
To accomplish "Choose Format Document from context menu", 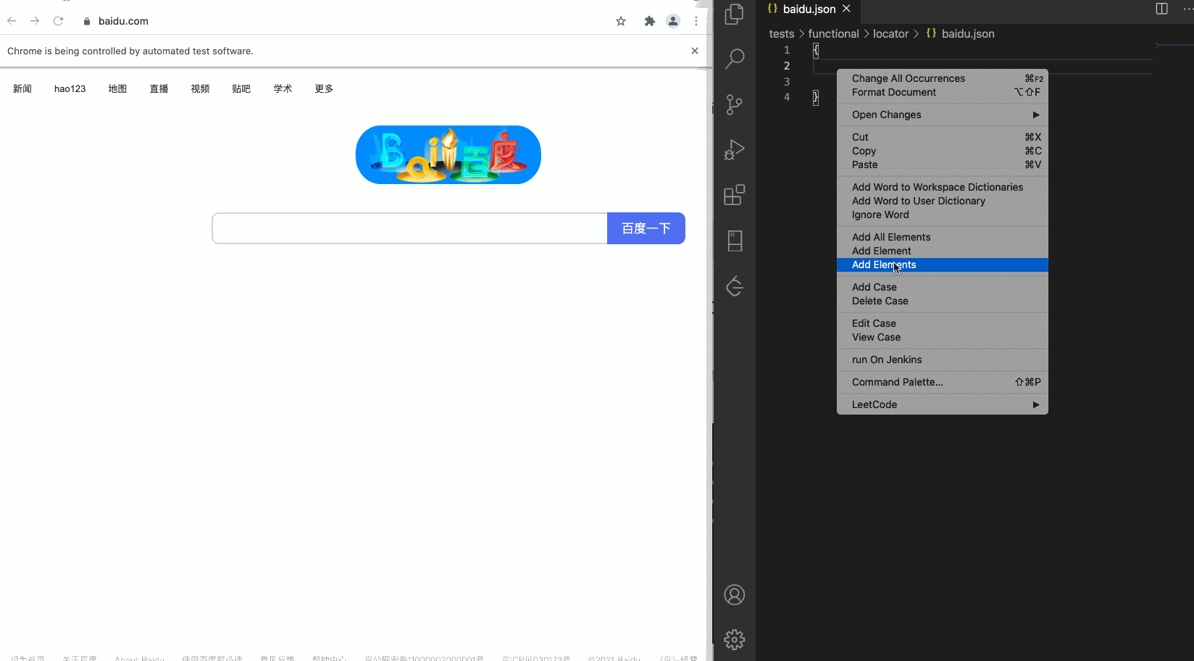I will point(943,92).
